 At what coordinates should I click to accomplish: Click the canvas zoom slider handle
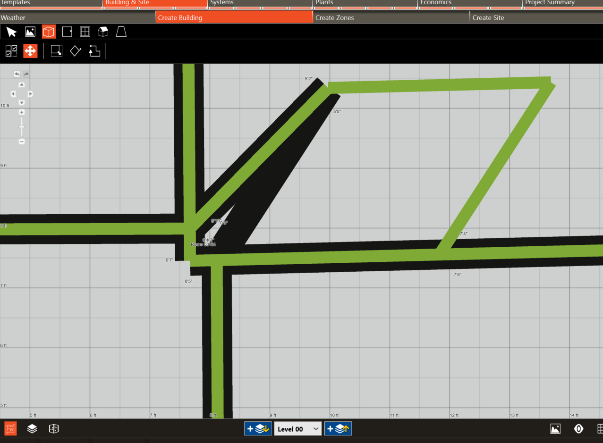pyautogui.click(x=22, y=127)
